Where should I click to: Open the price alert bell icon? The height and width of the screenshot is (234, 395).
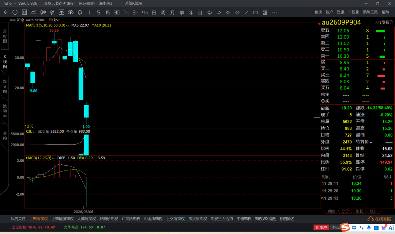click(x=80, y=12)
